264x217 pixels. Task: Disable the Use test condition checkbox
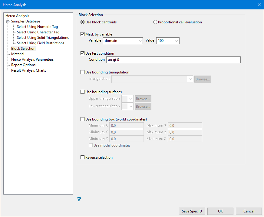coord(83,53)
